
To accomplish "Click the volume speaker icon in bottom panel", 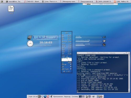I will pyautogui.click(x=94, y=96).
